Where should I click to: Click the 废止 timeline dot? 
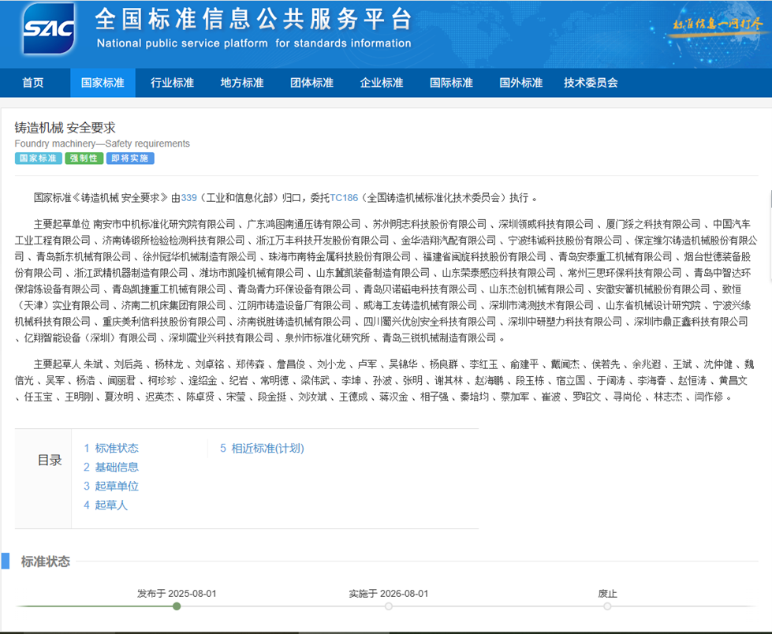[607, 606]
